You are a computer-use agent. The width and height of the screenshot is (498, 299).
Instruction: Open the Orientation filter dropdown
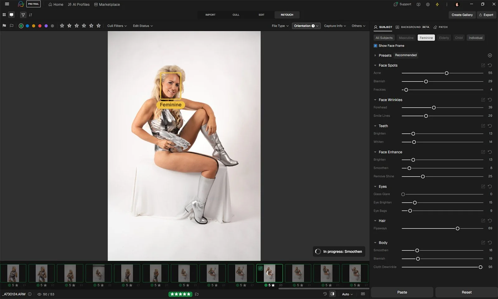coord(306,26)
